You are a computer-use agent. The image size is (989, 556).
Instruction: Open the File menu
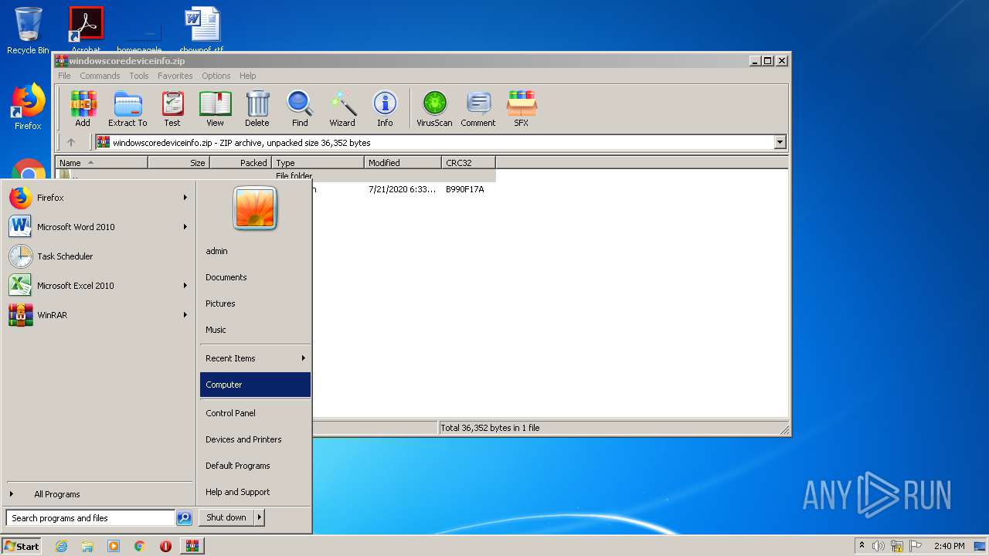coord(64,76)
